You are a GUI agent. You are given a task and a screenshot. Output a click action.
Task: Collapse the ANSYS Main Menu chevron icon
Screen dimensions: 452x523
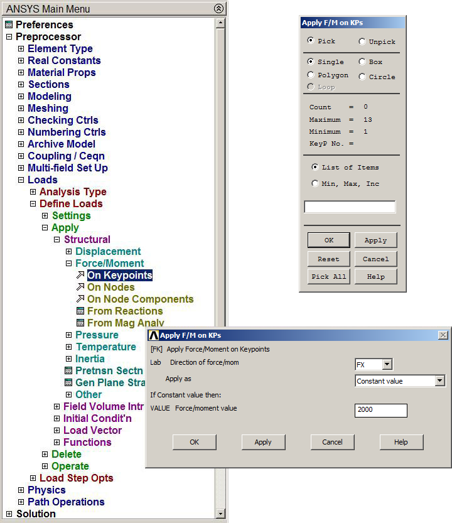(218, 9)
